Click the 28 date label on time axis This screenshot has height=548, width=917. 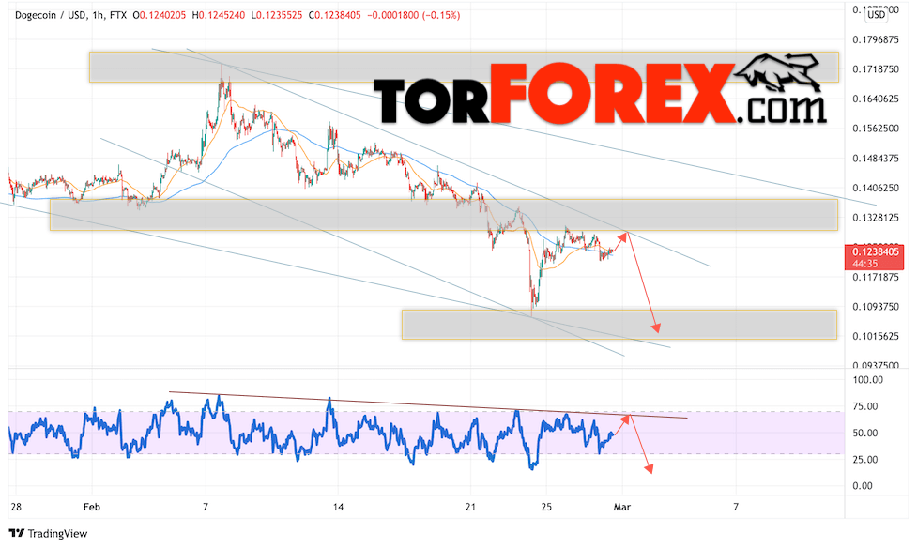(x=16, y=507)
